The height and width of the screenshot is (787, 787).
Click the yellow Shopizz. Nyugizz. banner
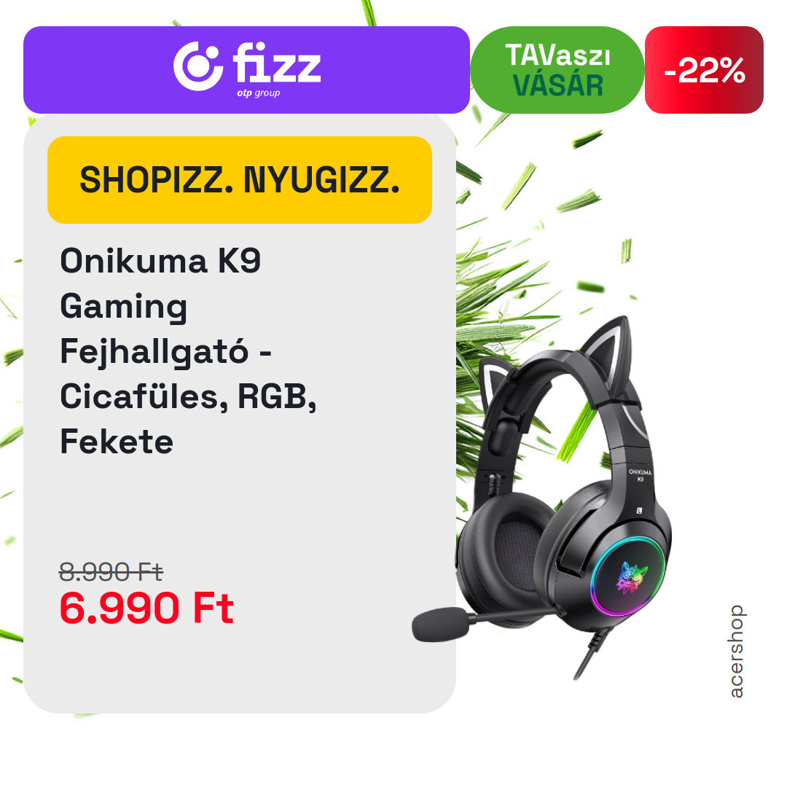pyautogui.click(x=240, y=180)
